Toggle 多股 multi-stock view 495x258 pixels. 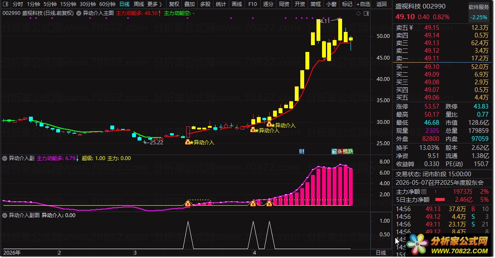point(205,4)
